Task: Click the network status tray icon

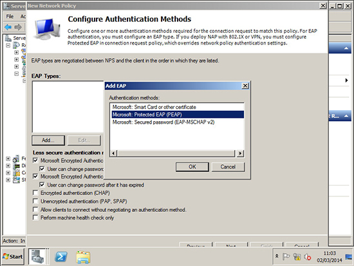Action: click(297, 257)
